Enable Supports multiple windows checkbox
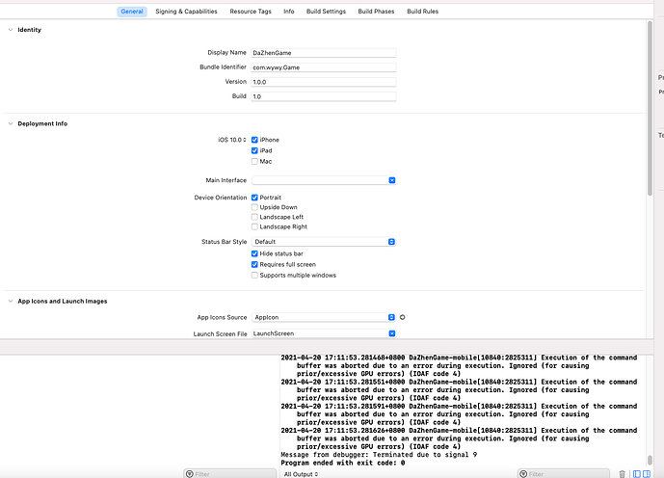 pyautogui.click(x=254, y=276)
